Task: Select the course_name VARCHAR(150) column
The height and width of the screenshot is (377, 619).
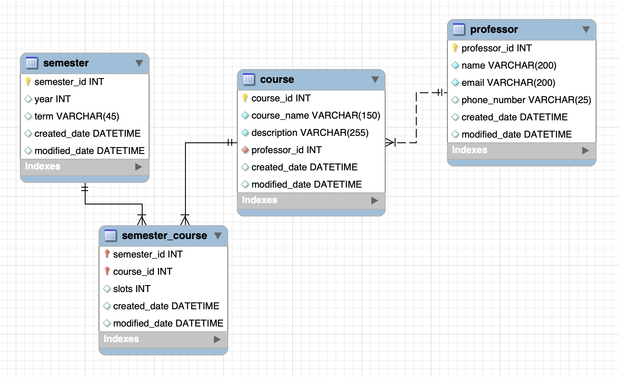Action: 316,116
